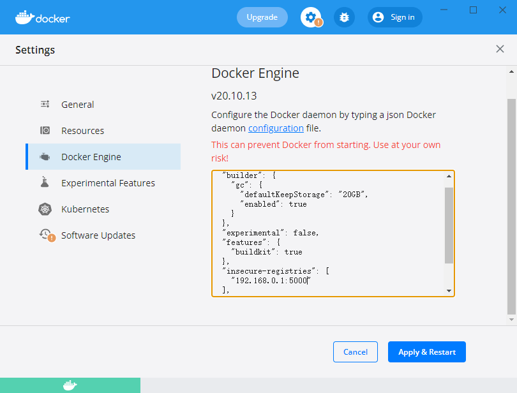Click the Docker Engine icon in the sidebar
Viewport: 517px width, 393px height.
(x=45, y=156)
